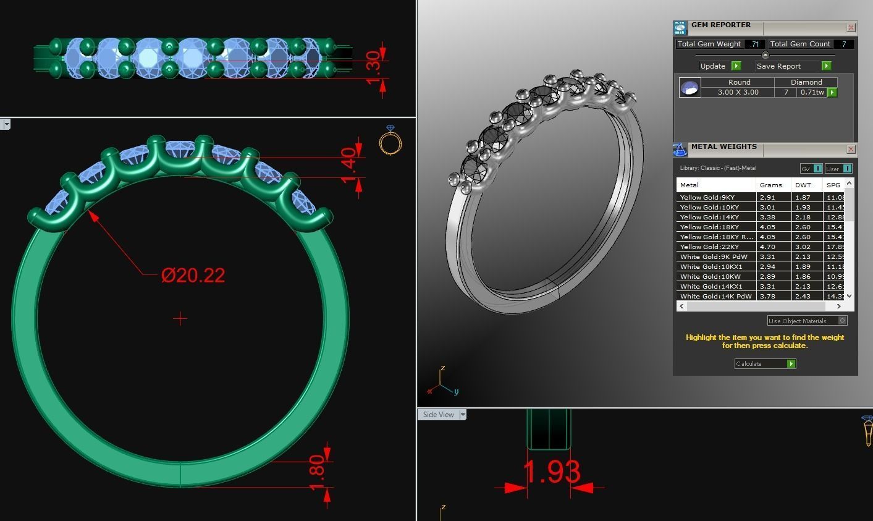Click the Total Gem Count value field
The height and width of the screenshot is (521, 873).
844,44
